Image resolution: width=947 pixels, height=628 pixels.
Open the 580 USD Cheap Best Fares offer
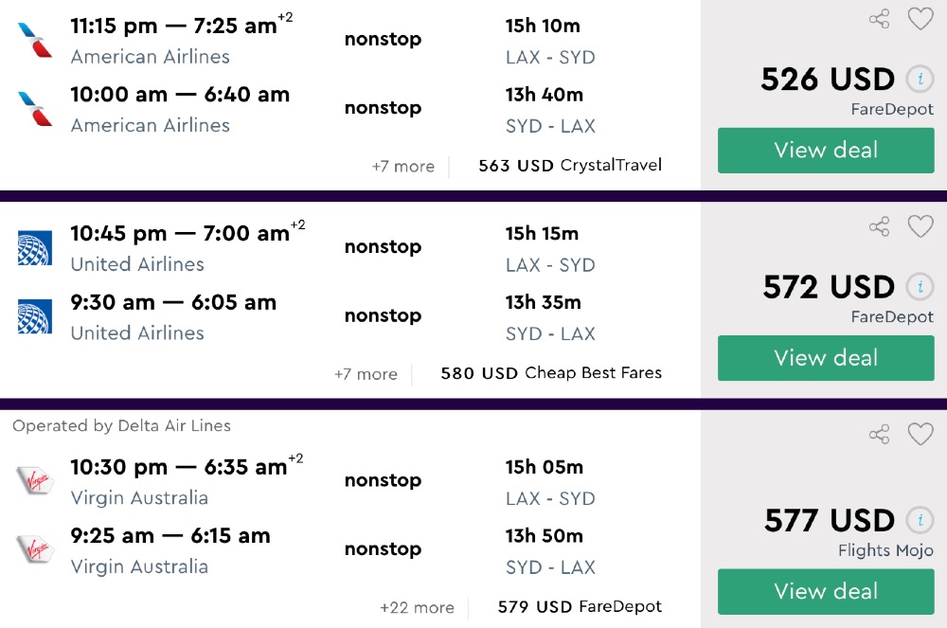click(x=551, y=373)
